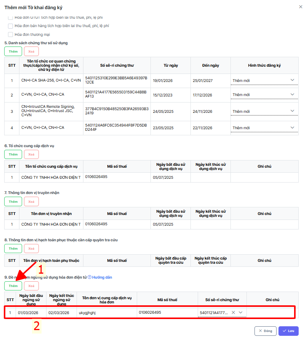The width and height of the screenshot is (304, 340).
Task: Tick the Hóa đơn thương mại checkbox
Action: (11, 34)
